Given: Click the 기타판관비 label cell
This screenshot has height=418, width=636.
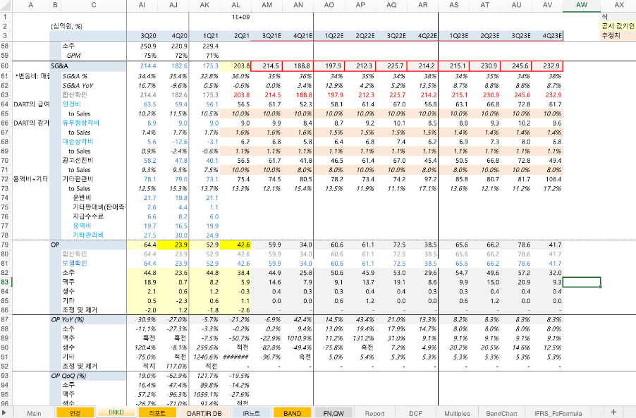Looking at the screenshot, I should pyautogui.click(x=94, y=179).
